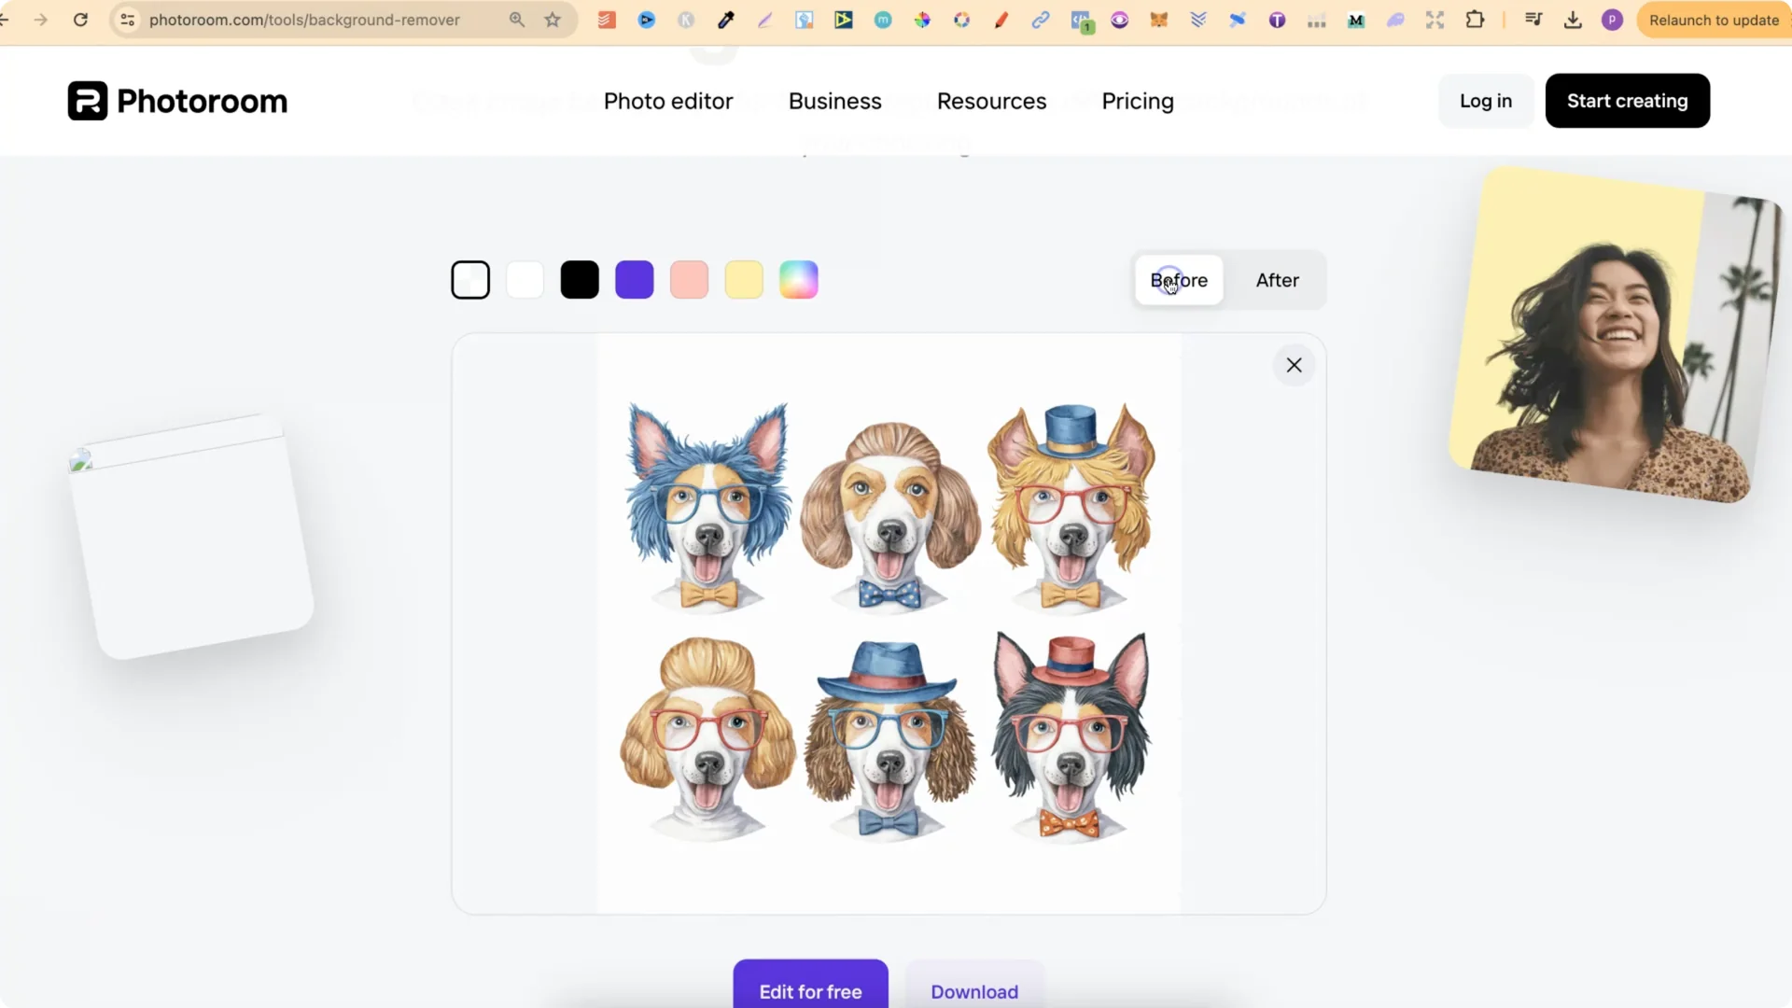Click the zoom magnifier in the address bar

click(x=517, y=20)
